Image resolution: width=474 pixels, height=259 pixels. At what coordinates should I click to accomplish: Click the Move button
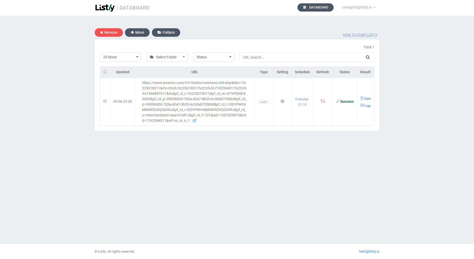(x=137, y=33)
